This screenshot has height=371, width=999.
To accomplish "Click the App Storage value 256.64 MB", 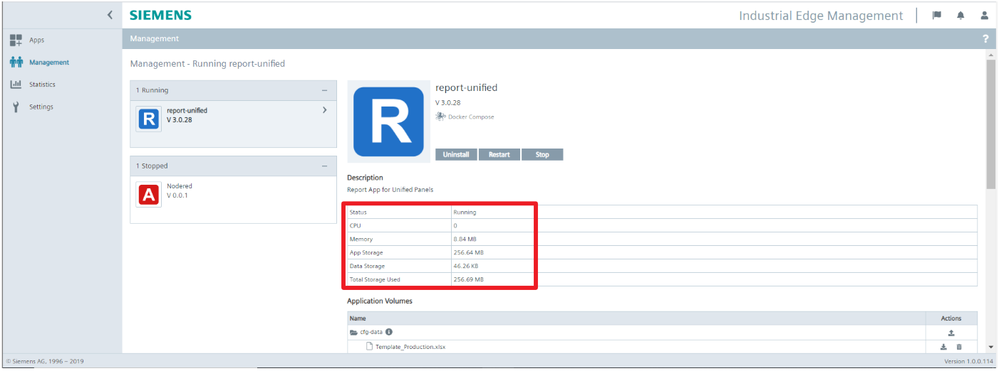I will (x=468, y=252).
